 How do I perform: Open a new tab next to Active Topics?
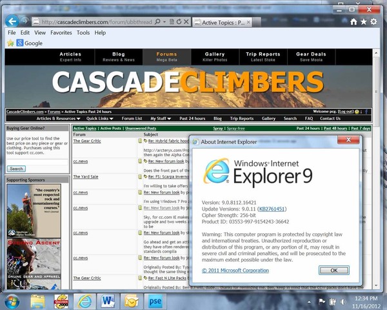(x=257, y=23)
